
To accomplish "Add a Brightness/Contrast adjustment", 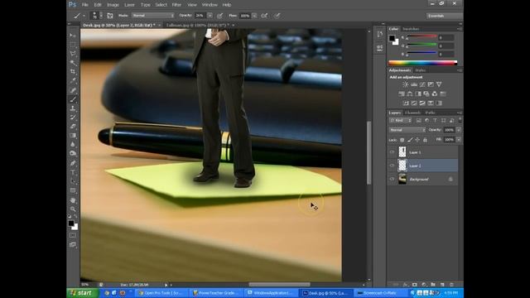I will 405,84.
